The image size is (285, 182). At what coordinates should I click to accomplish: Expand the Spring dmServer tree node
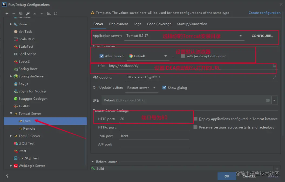11,76
